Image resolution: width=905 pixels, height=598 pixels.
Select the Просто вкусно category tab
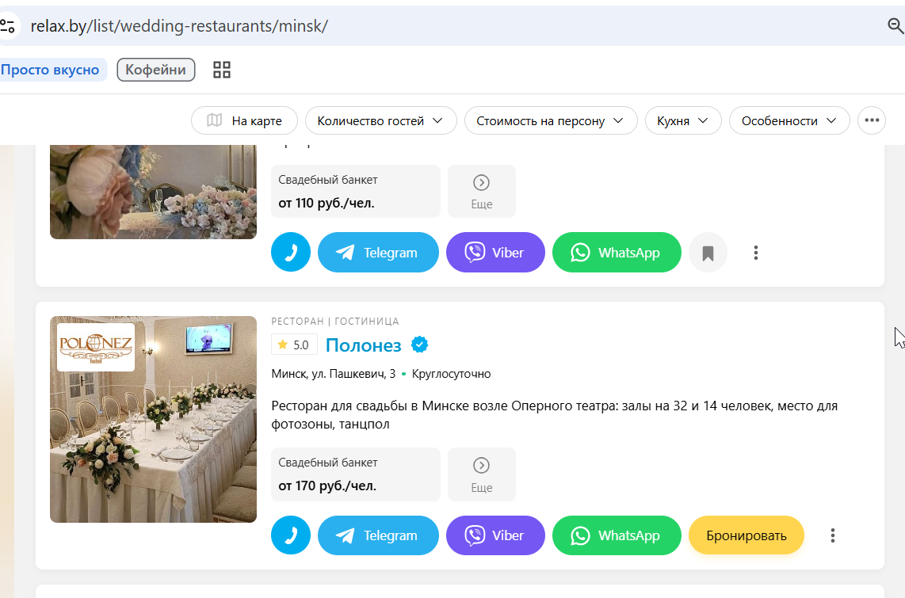click(51, 70)
